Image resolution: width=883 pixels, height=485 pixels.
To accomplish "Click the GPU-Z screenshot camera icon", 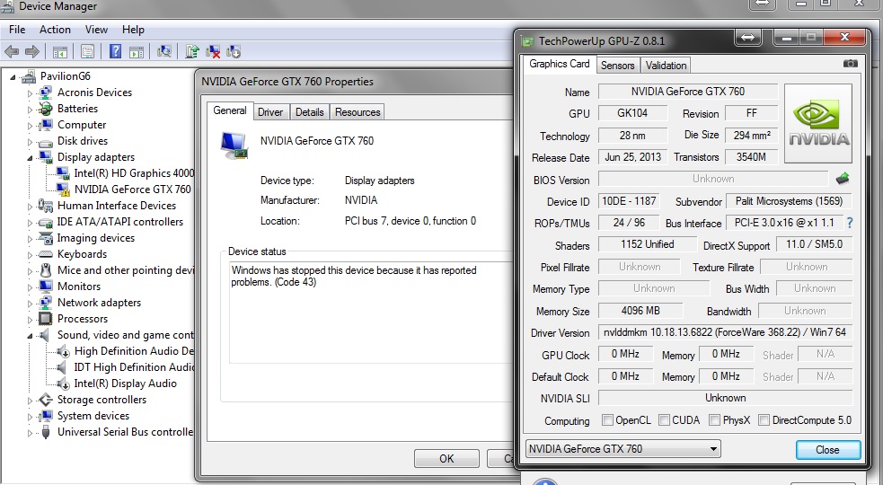I will pos(851,64).
